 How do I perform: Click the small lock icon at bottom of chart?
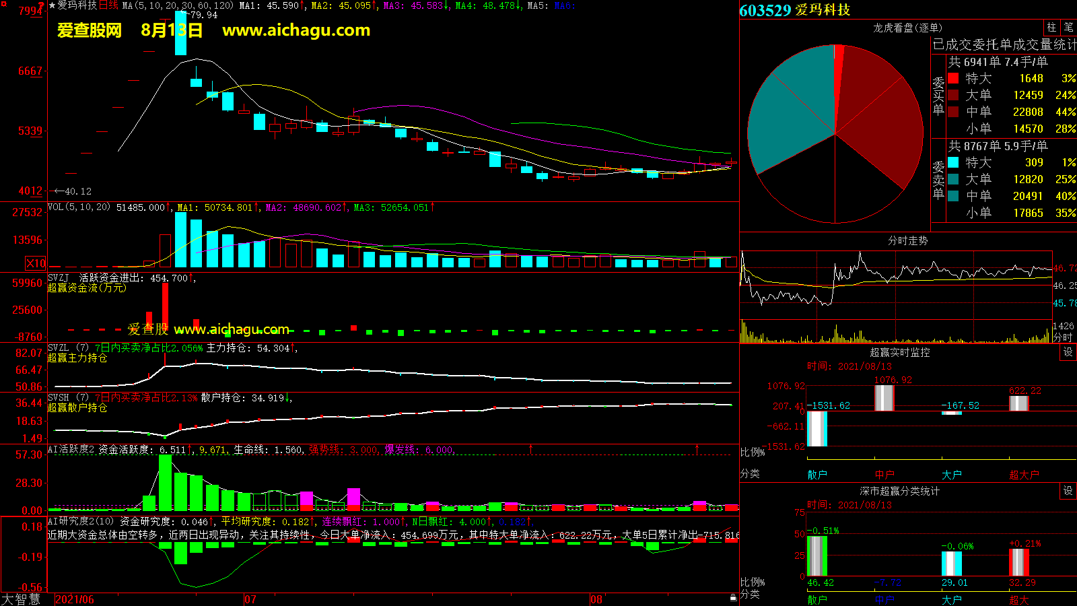click(x=733, y=597)
